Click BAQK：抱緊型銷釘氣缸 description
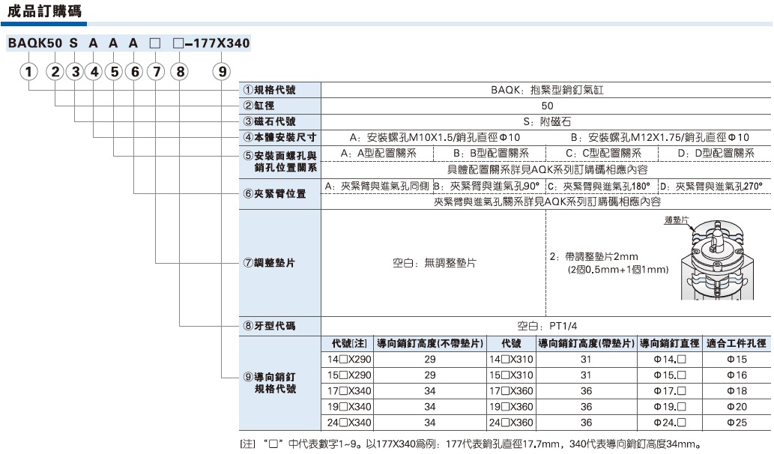Image resolution: width=774 pixels, height=454 pixels. click(547, 90)
